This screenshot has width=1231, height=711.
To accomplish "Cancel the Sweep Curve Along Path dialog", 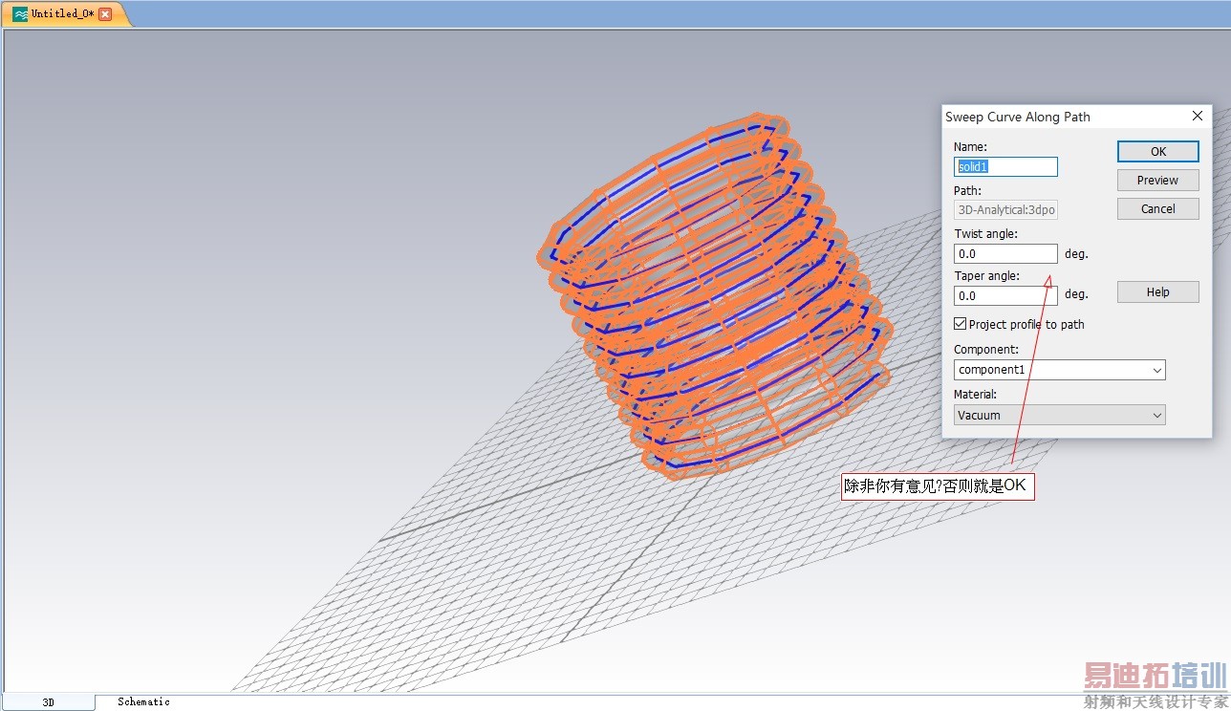I will coord(1157,208).
